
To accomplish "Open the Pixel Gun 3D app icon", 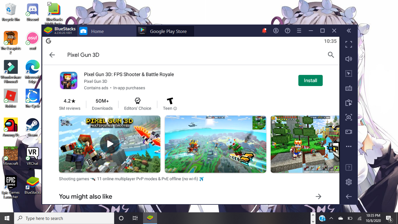I will coord(69,80).
